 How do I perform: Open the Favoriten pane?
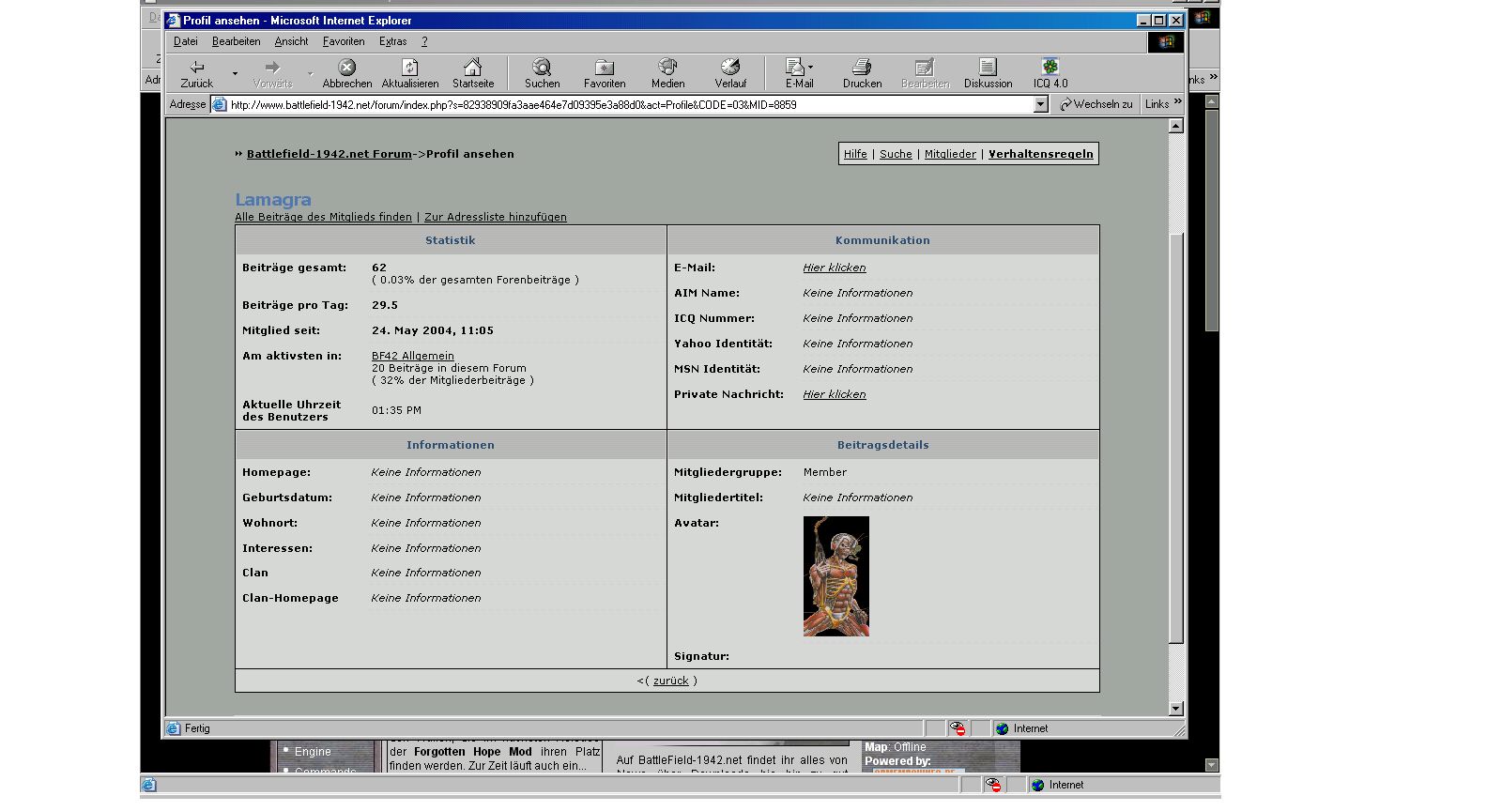coord(605,73)
